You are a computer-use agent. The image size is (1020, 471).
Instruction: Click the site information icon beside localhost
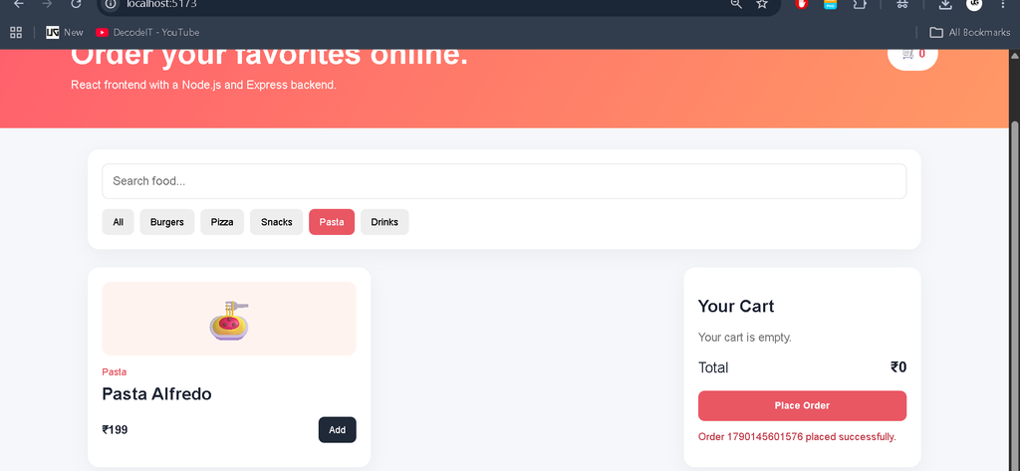[112, 5]
